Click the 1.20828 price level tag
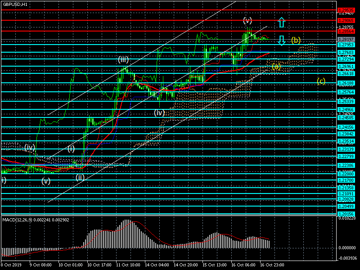Image resolution: width=360 pixels, height=270 pixels. [x=346, y=199]
